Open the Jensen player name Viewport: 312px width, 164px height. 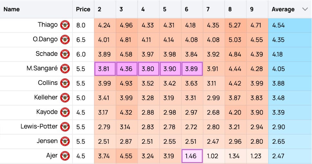pyautogui.click(x=47, y=141)
